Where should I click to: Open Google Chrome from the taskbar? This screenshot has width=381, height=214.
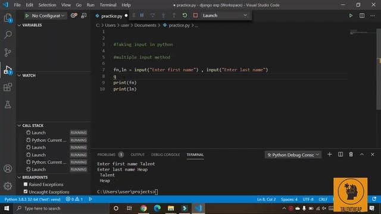point(143,209)
